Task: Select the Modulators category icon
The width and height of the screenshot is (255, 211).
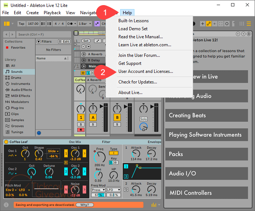Action: pyautogui.click(x=8, y=102)
